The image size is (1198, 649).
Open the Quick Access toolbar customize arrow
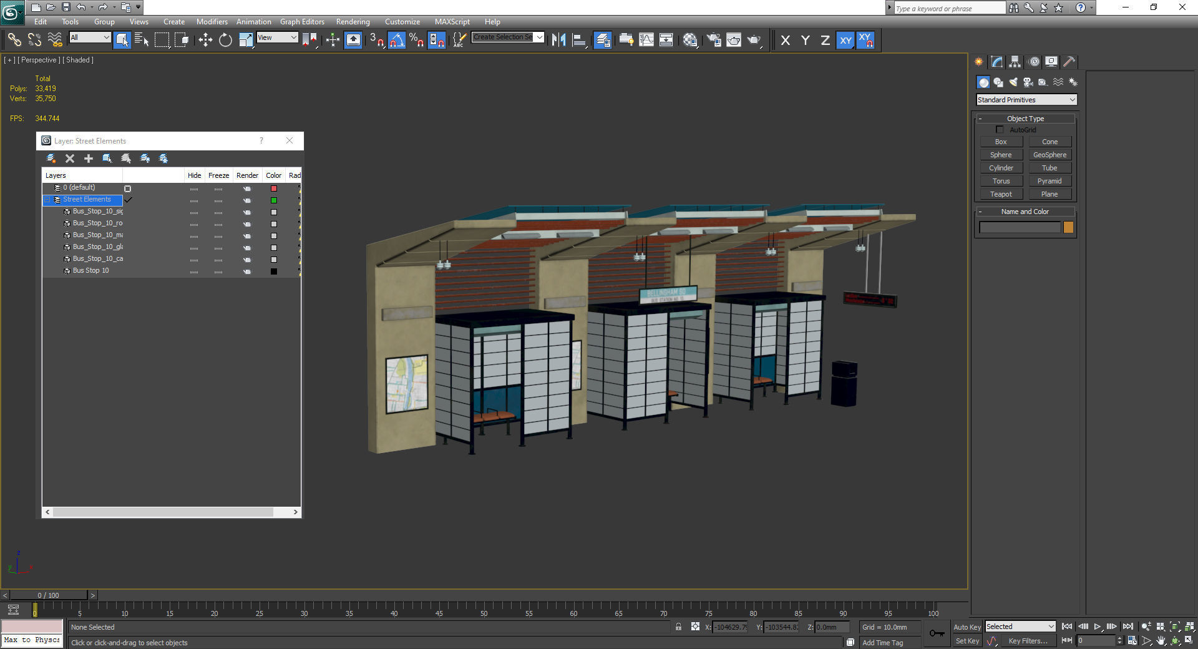pyautogui.click(x=138, y=7)
